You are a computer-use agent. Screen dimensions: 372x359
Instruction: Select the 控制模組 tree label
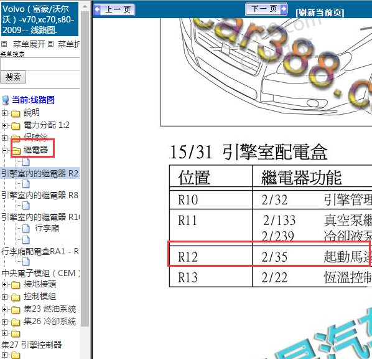[40, 296]
